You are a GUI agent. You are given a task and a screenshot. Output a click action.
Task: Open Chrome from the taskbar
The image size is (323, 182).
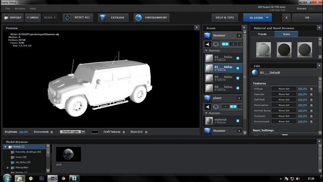point(64,178)
